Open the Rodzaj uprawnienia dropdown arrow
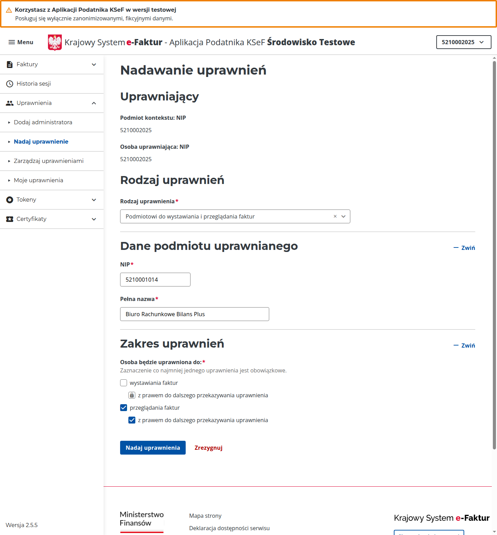 343,216
